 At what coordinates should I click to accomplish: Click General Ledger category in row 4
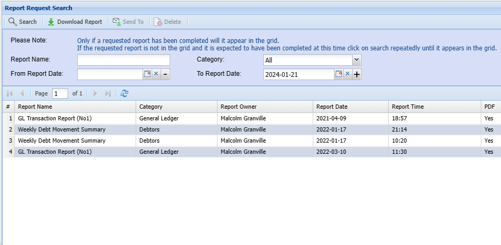pos(159,152)
